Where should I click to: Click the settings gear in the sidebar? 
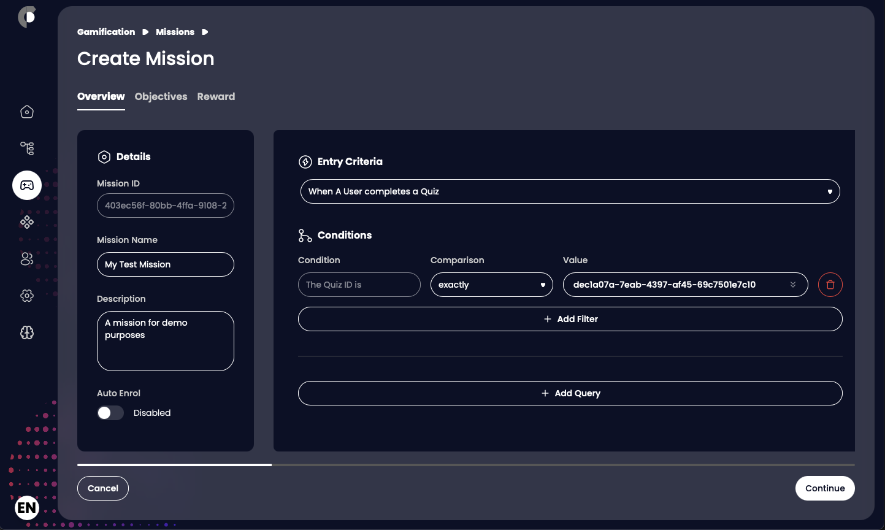(26, 295)
